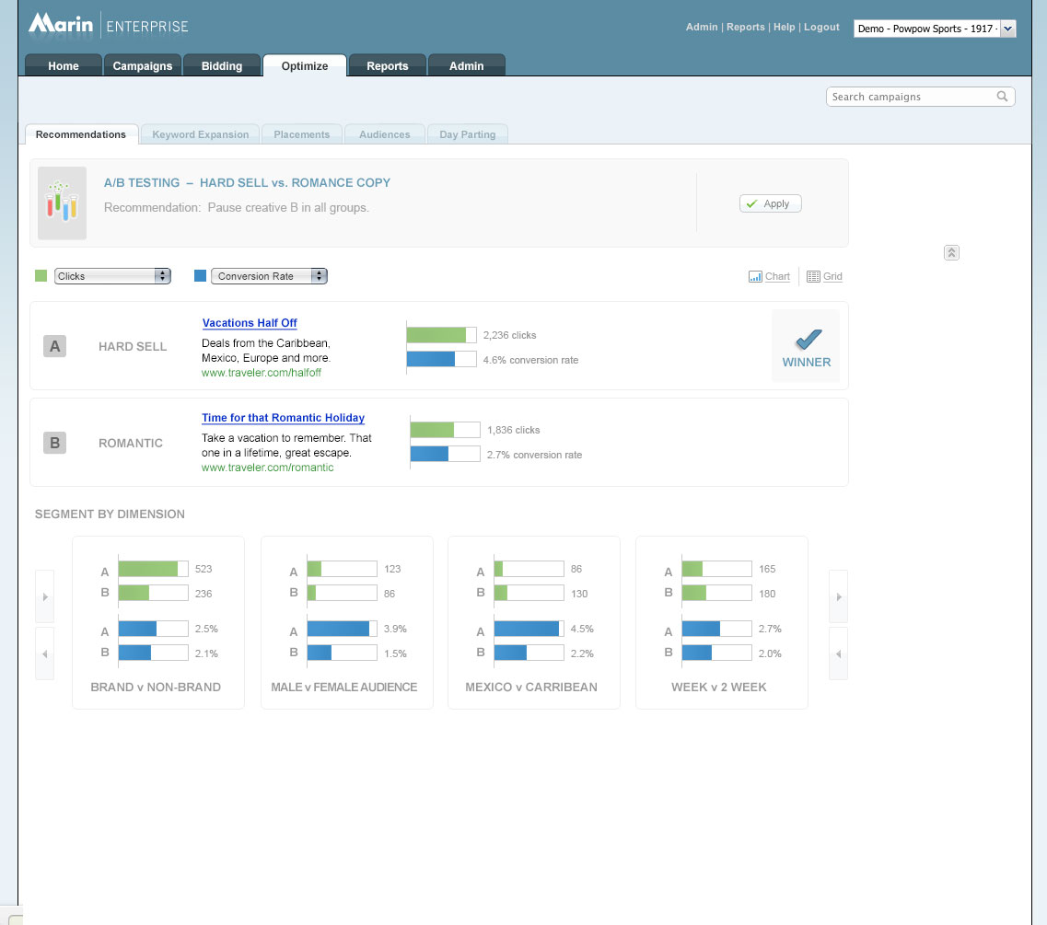Open the Vacations Half Off ad link

click(250, 323)
